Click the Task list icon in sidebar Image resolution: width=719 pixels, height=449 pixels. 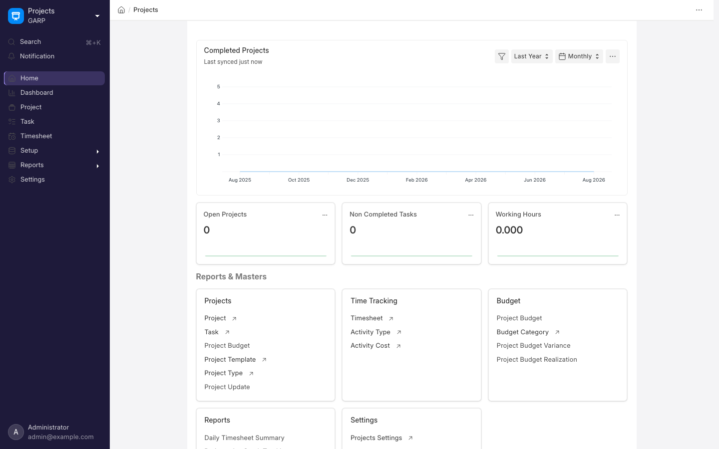(x=12, y=122)
